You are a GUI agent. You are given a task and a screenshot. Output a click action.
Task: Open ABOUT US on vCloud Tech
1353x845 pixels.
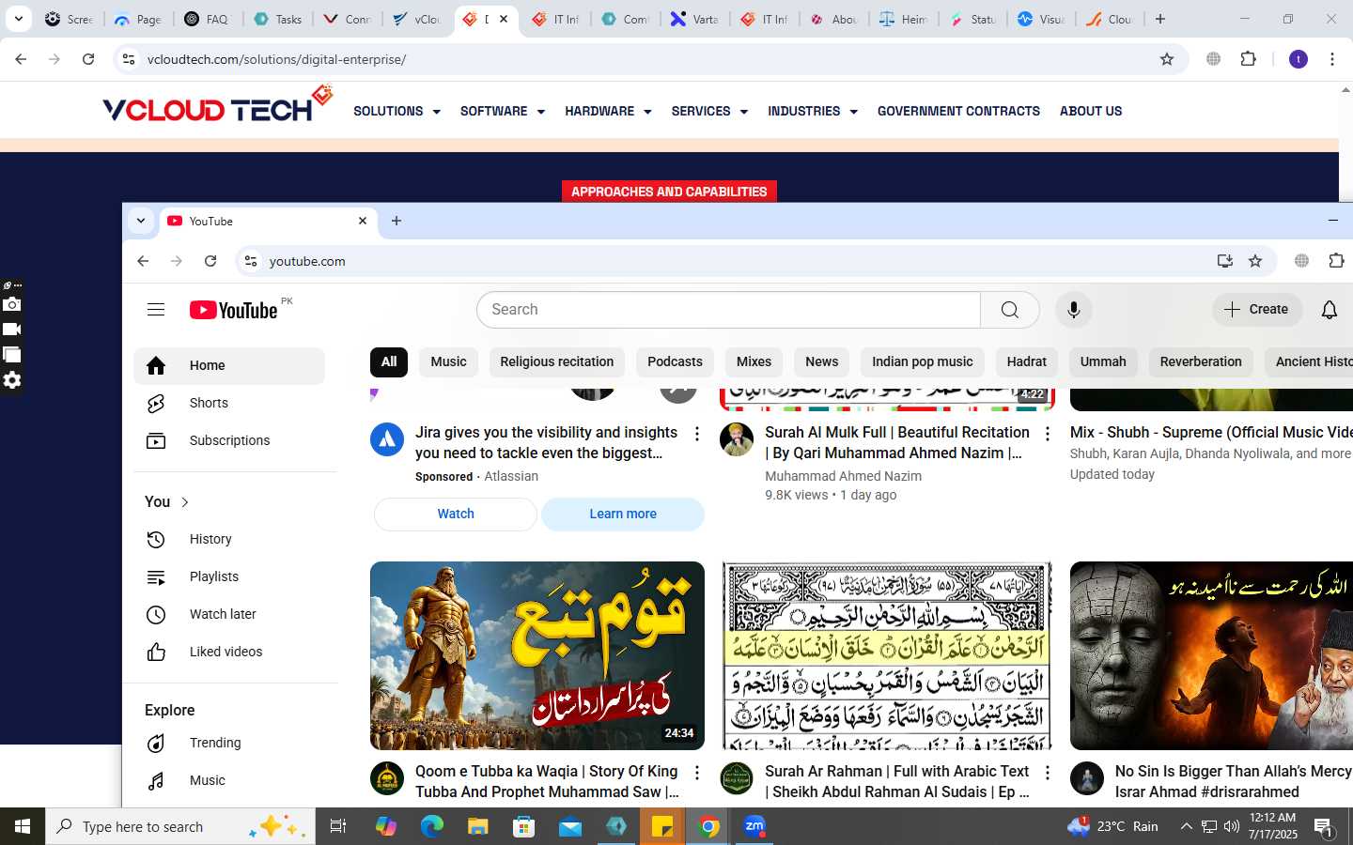pyautogui.click(x=1091, y=111)
